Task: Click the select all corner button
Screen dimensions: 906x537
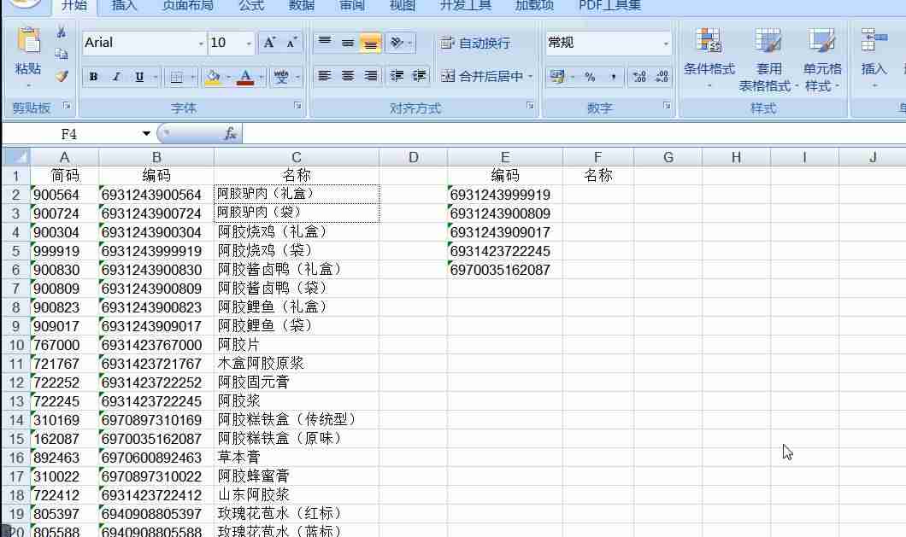Action: [16, 157]
